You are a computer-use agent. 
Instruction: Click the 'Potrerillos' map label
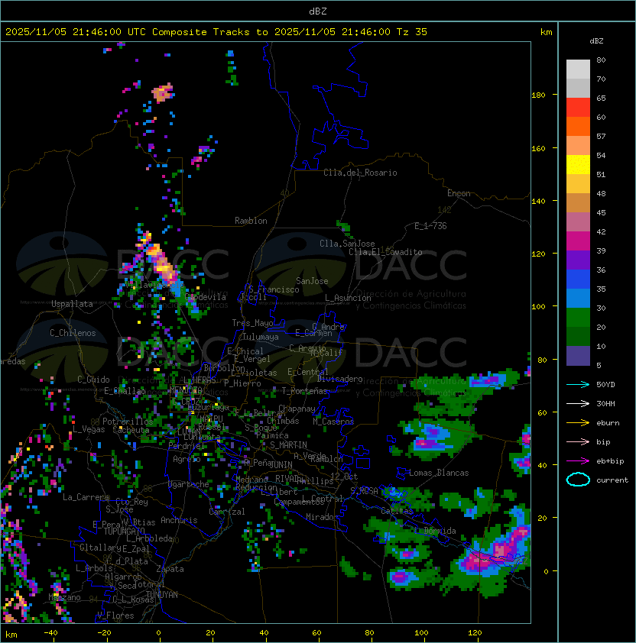(128, 422)
